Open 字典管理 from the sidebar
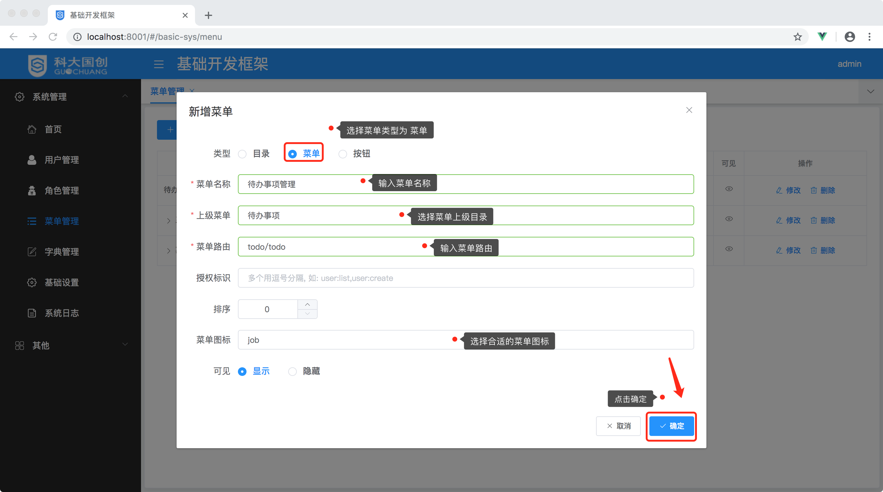This screenshot has height=492, width=883. click(x=62, y=252)
